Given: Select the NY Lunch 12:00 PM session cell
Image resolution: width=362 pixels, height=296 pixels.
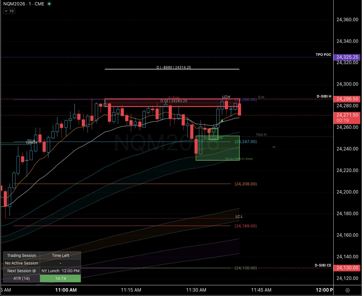Looking at the screenshot, I should pyautogui.click(x=60, y=271).
